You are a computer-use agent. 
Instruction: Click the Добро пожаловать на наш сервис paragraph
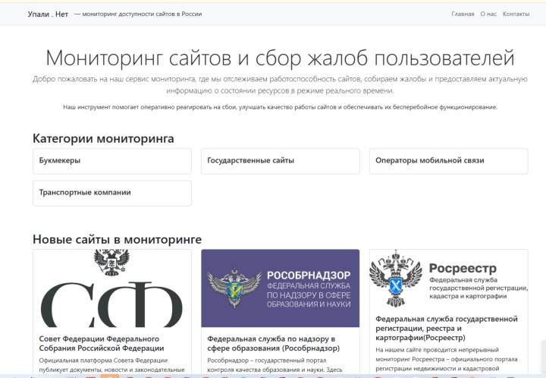[281, 85]
